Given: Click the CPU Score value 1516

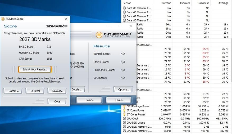Looking at the screenshot, I should click(x=49, y=59).
